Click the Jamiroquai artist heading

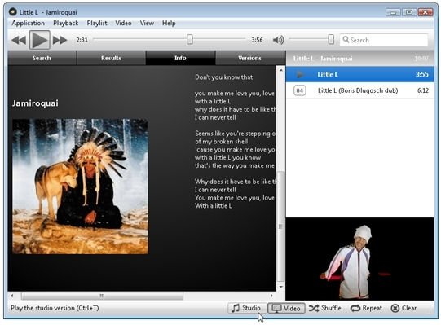[35, 103]
